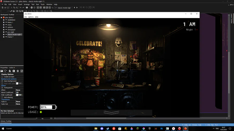Click the Effect None value field
234x131 pixels.
pos(19,90)
